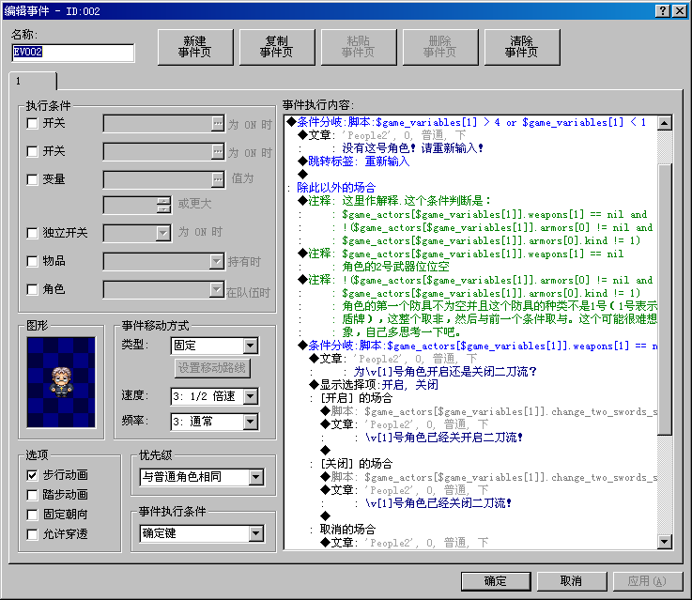The width and height of the screenshot is (692, 600).
Task: Expand the 速度 speed dropdown
Action: (251, 396)
